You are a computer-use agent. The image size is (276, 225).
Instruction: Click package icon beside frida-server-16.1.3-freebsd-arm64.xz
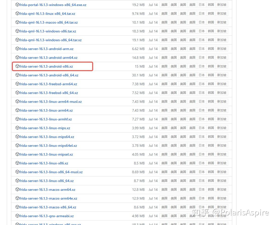[x=17, y=84]
